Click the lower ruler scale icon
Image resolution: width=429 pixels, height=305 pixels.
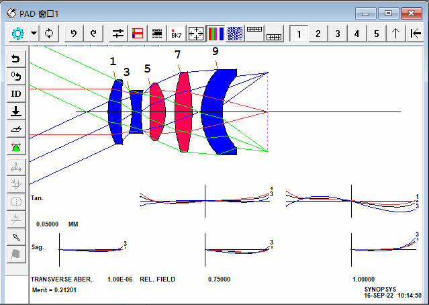click(274, 34)
